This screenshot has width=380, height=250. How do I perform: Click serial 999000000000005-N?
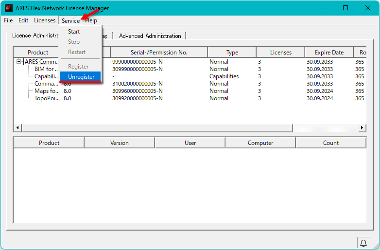coord(137,62)
